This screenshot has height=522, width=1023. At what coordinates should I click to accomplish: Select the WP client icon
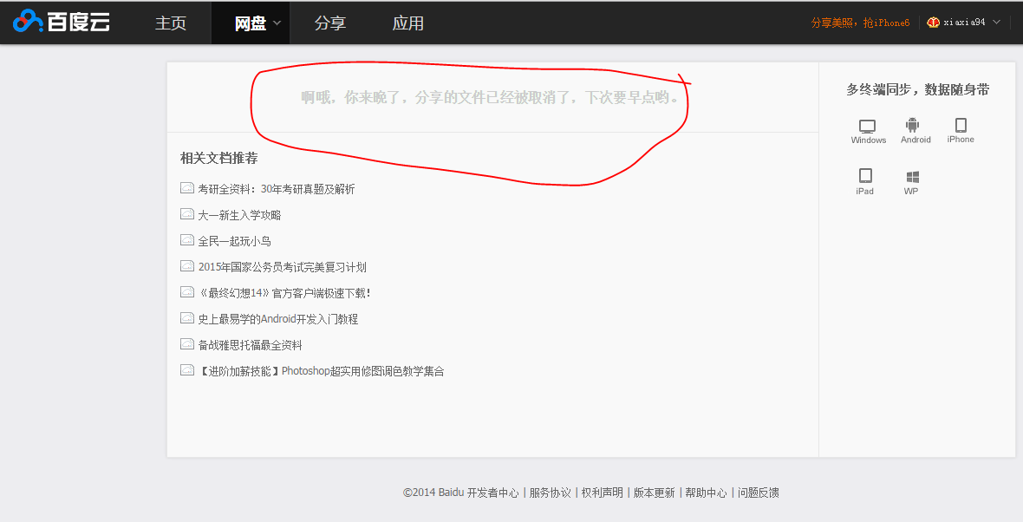912,177
